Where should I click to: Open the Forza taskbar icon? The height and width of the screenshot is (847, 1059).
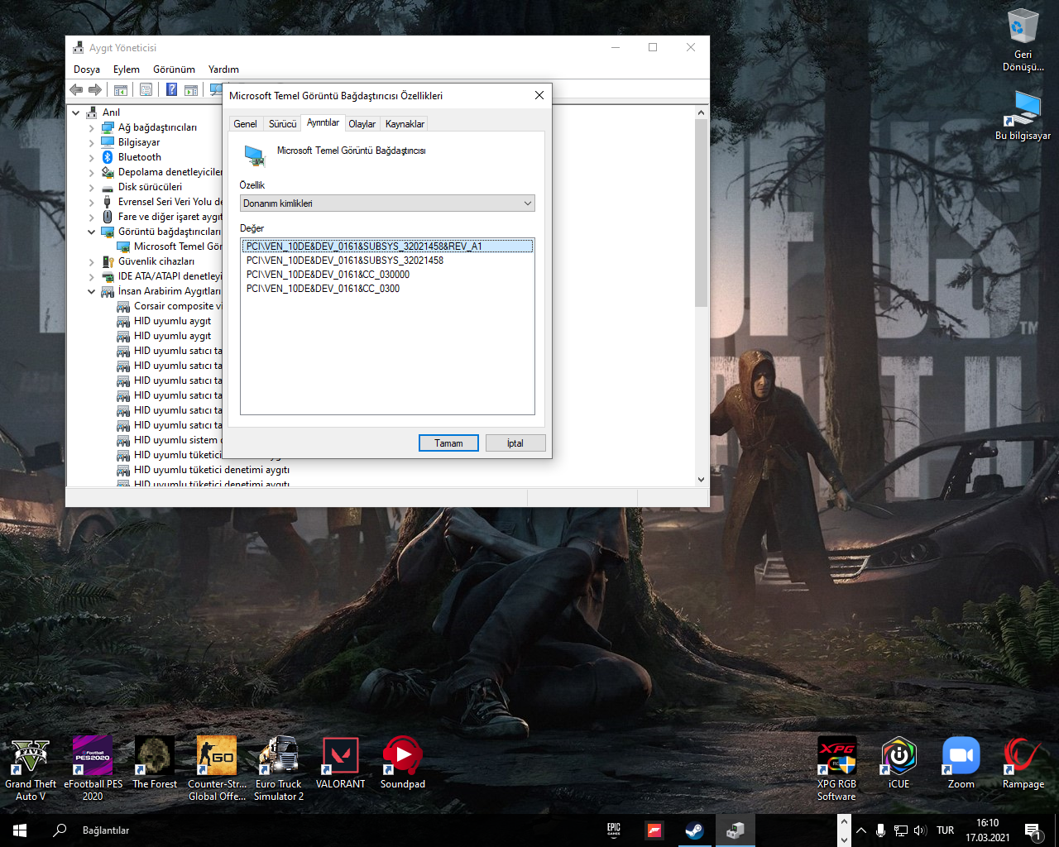point(654,830)
